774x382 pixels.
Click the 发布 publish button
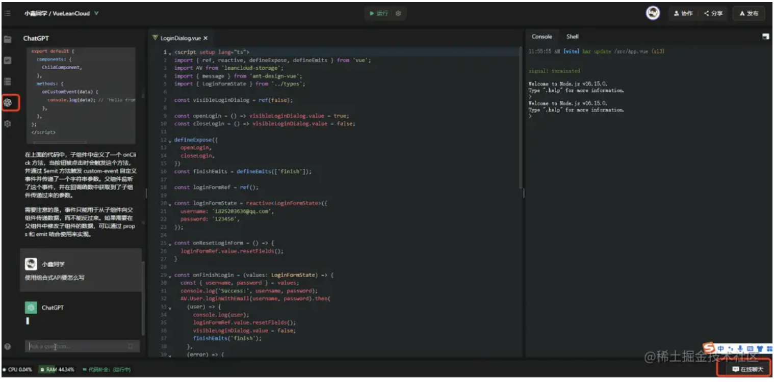[749, 13]
